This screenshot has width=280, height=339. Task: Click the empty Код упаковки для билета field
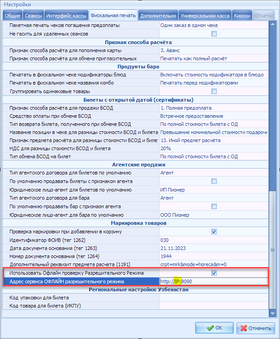(214, 298)
